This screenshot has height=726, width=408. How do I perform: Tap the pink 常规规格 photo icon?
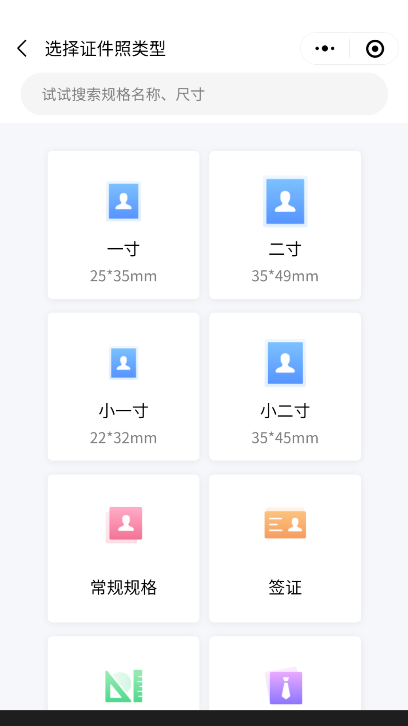click(x=124, y=525)
